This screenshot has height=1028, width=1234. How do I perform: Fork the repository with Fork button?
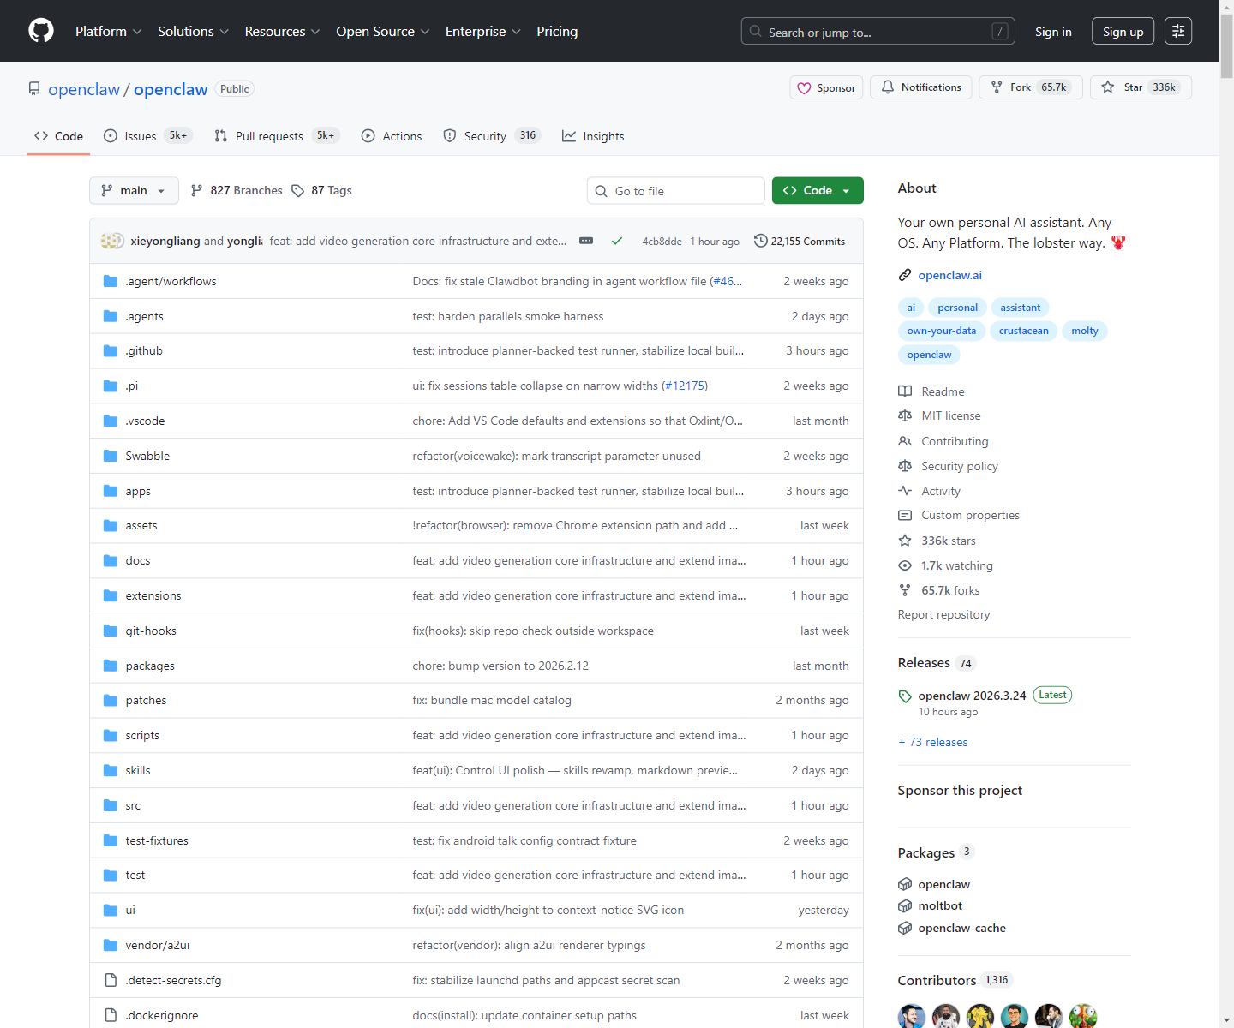point(1031,87)
